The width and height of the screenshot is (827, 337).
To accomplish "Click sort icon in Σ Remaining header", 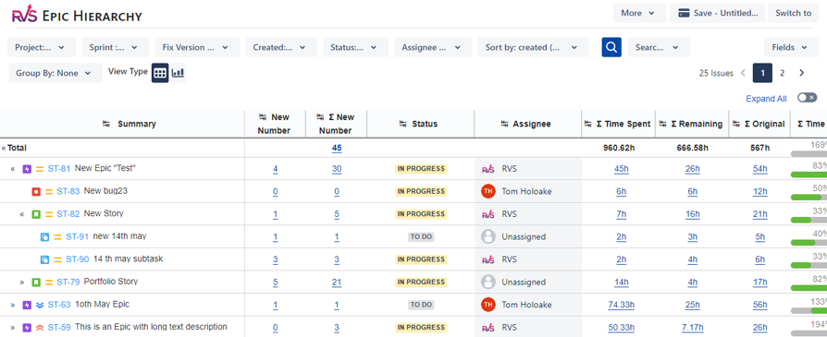I will (663, 125).
